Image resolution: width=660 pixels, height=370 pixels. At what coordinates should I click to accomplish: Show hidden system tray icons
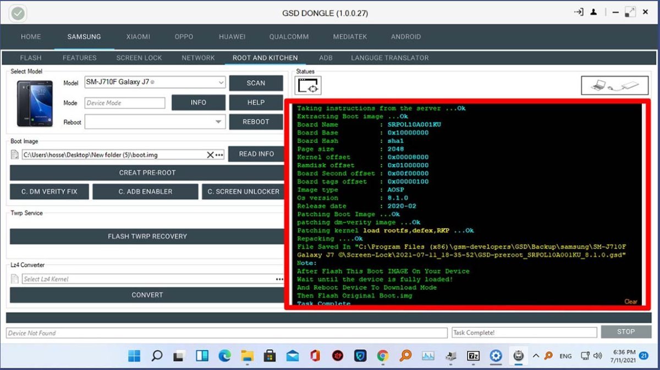(x=536, y=356)
